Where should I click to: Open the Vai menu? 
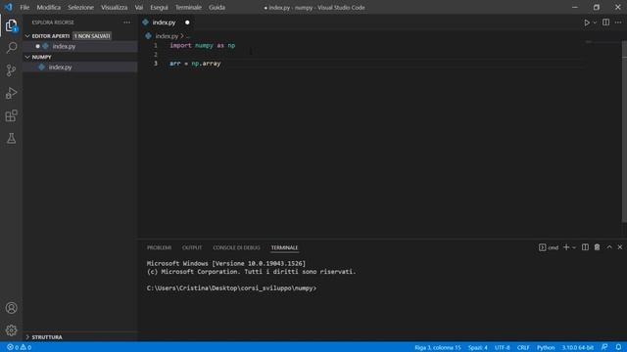[x=139, y=7]
